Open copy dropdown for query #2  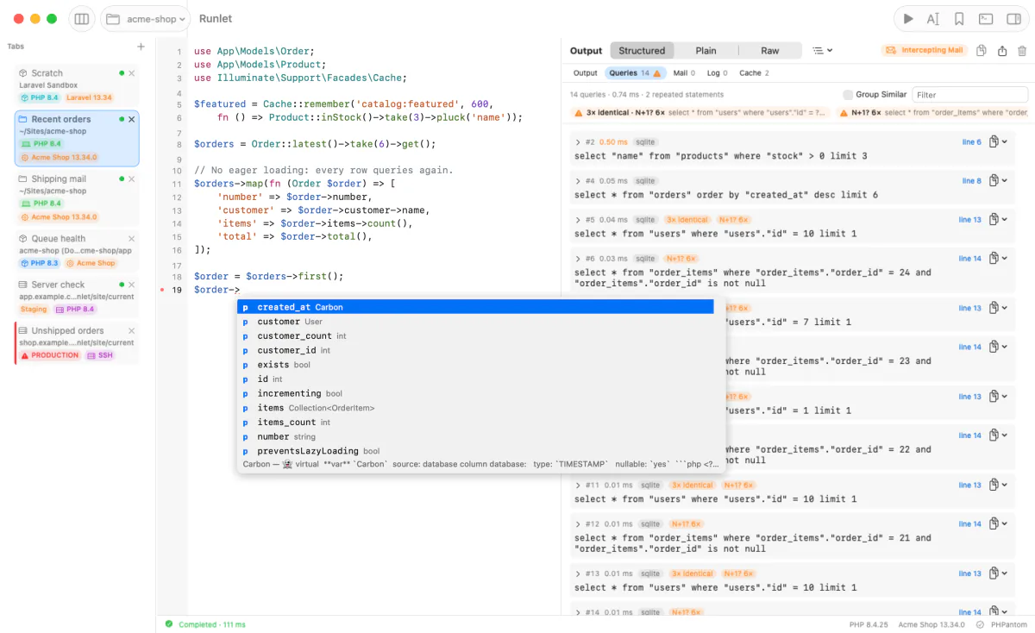pyautogui.click(x=998, y=141)
